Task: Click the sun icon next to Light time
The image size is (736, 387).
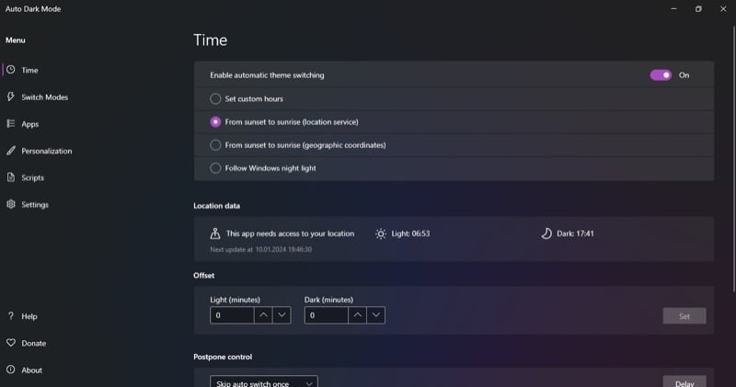Action: [x=381, y=233]
